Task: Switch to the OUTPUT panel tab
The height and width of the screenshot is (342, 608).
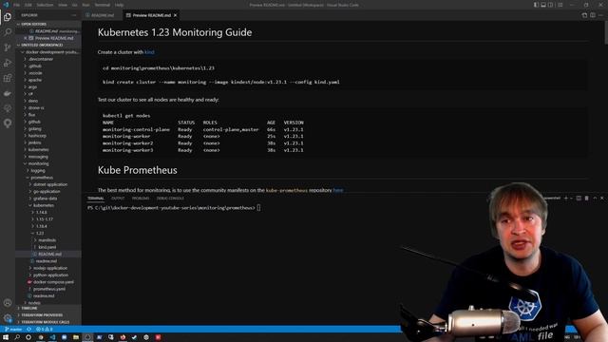Action: 118,199
